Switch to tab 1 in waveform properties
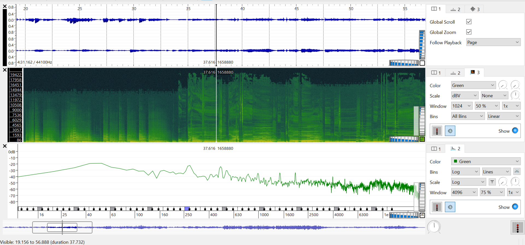The width and height of the screenshot is (525, 245). 436,9
